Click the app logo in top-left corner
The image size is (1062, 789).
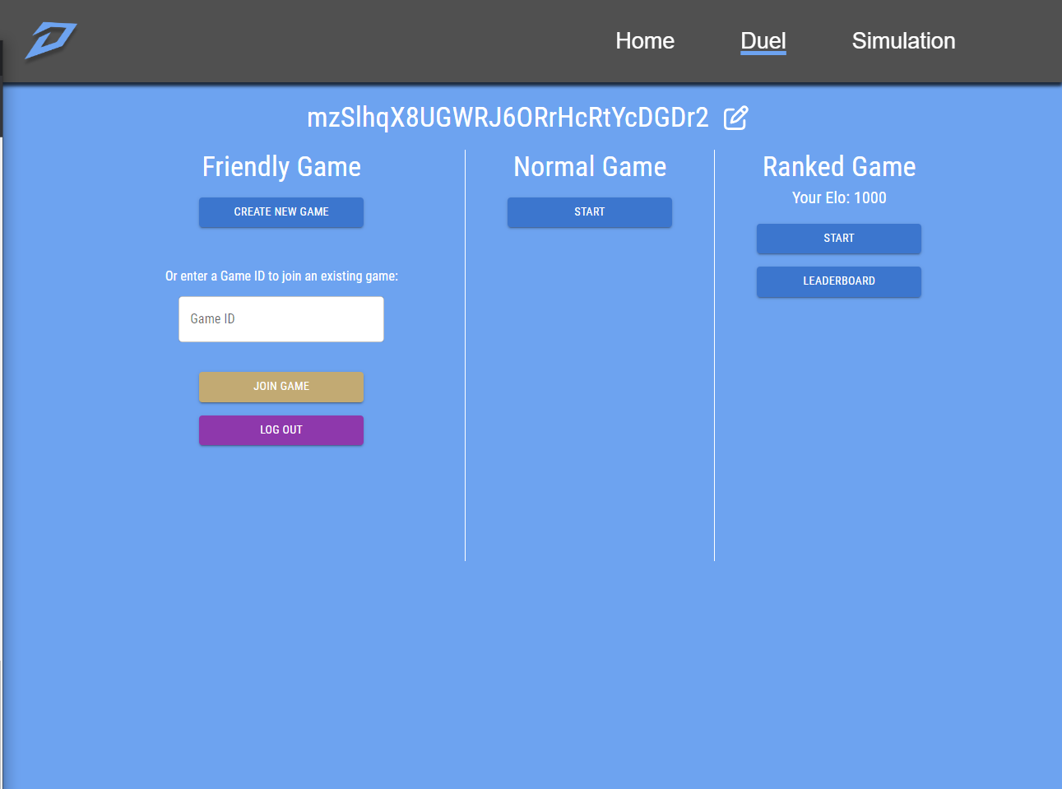[51, 39]
